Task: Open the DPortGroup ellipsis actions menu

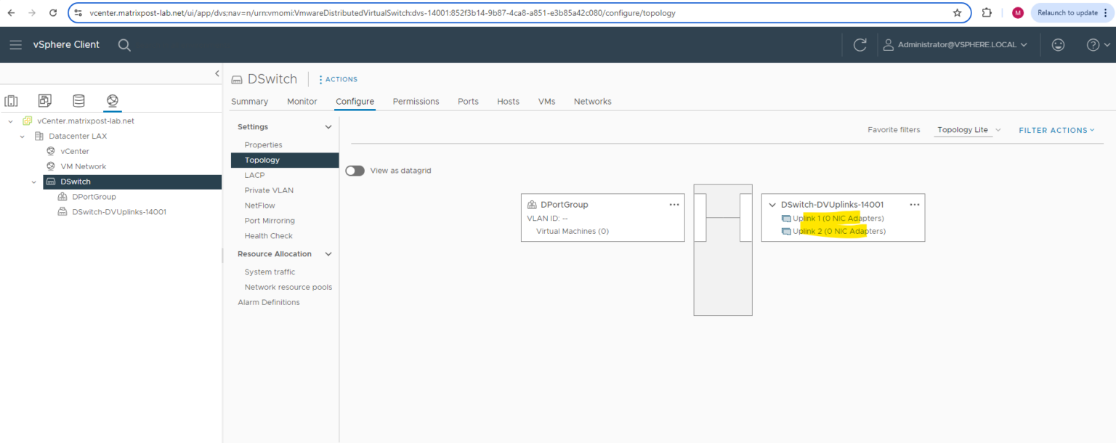Action: (674, 204)
